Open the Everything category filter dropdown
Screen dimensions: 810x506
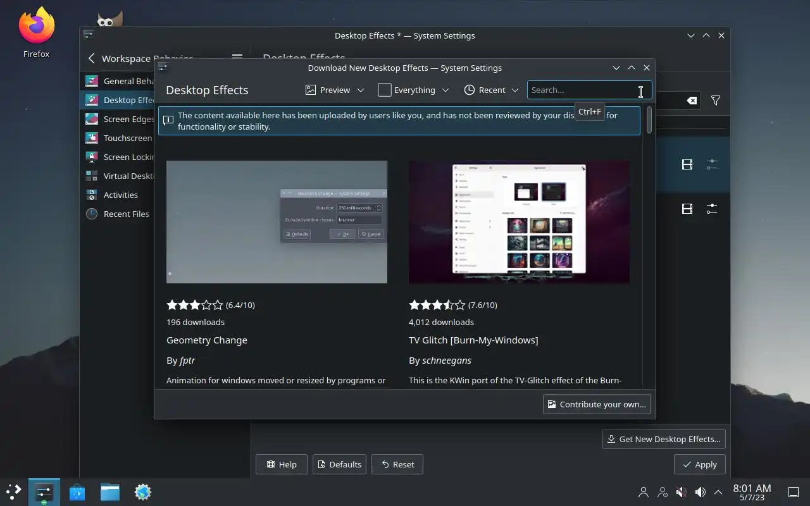point(413,90)
